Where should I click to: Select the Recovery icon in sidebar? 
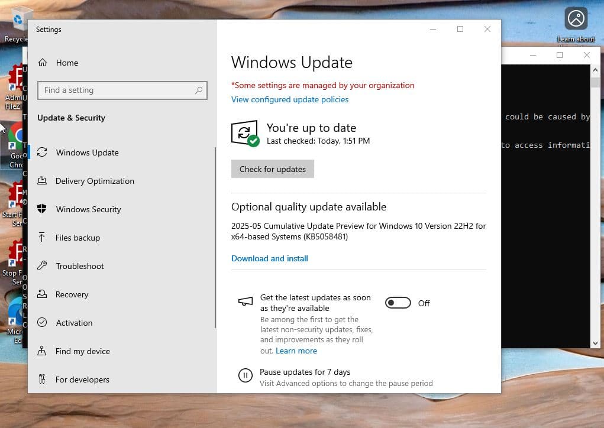pos(42,294)
